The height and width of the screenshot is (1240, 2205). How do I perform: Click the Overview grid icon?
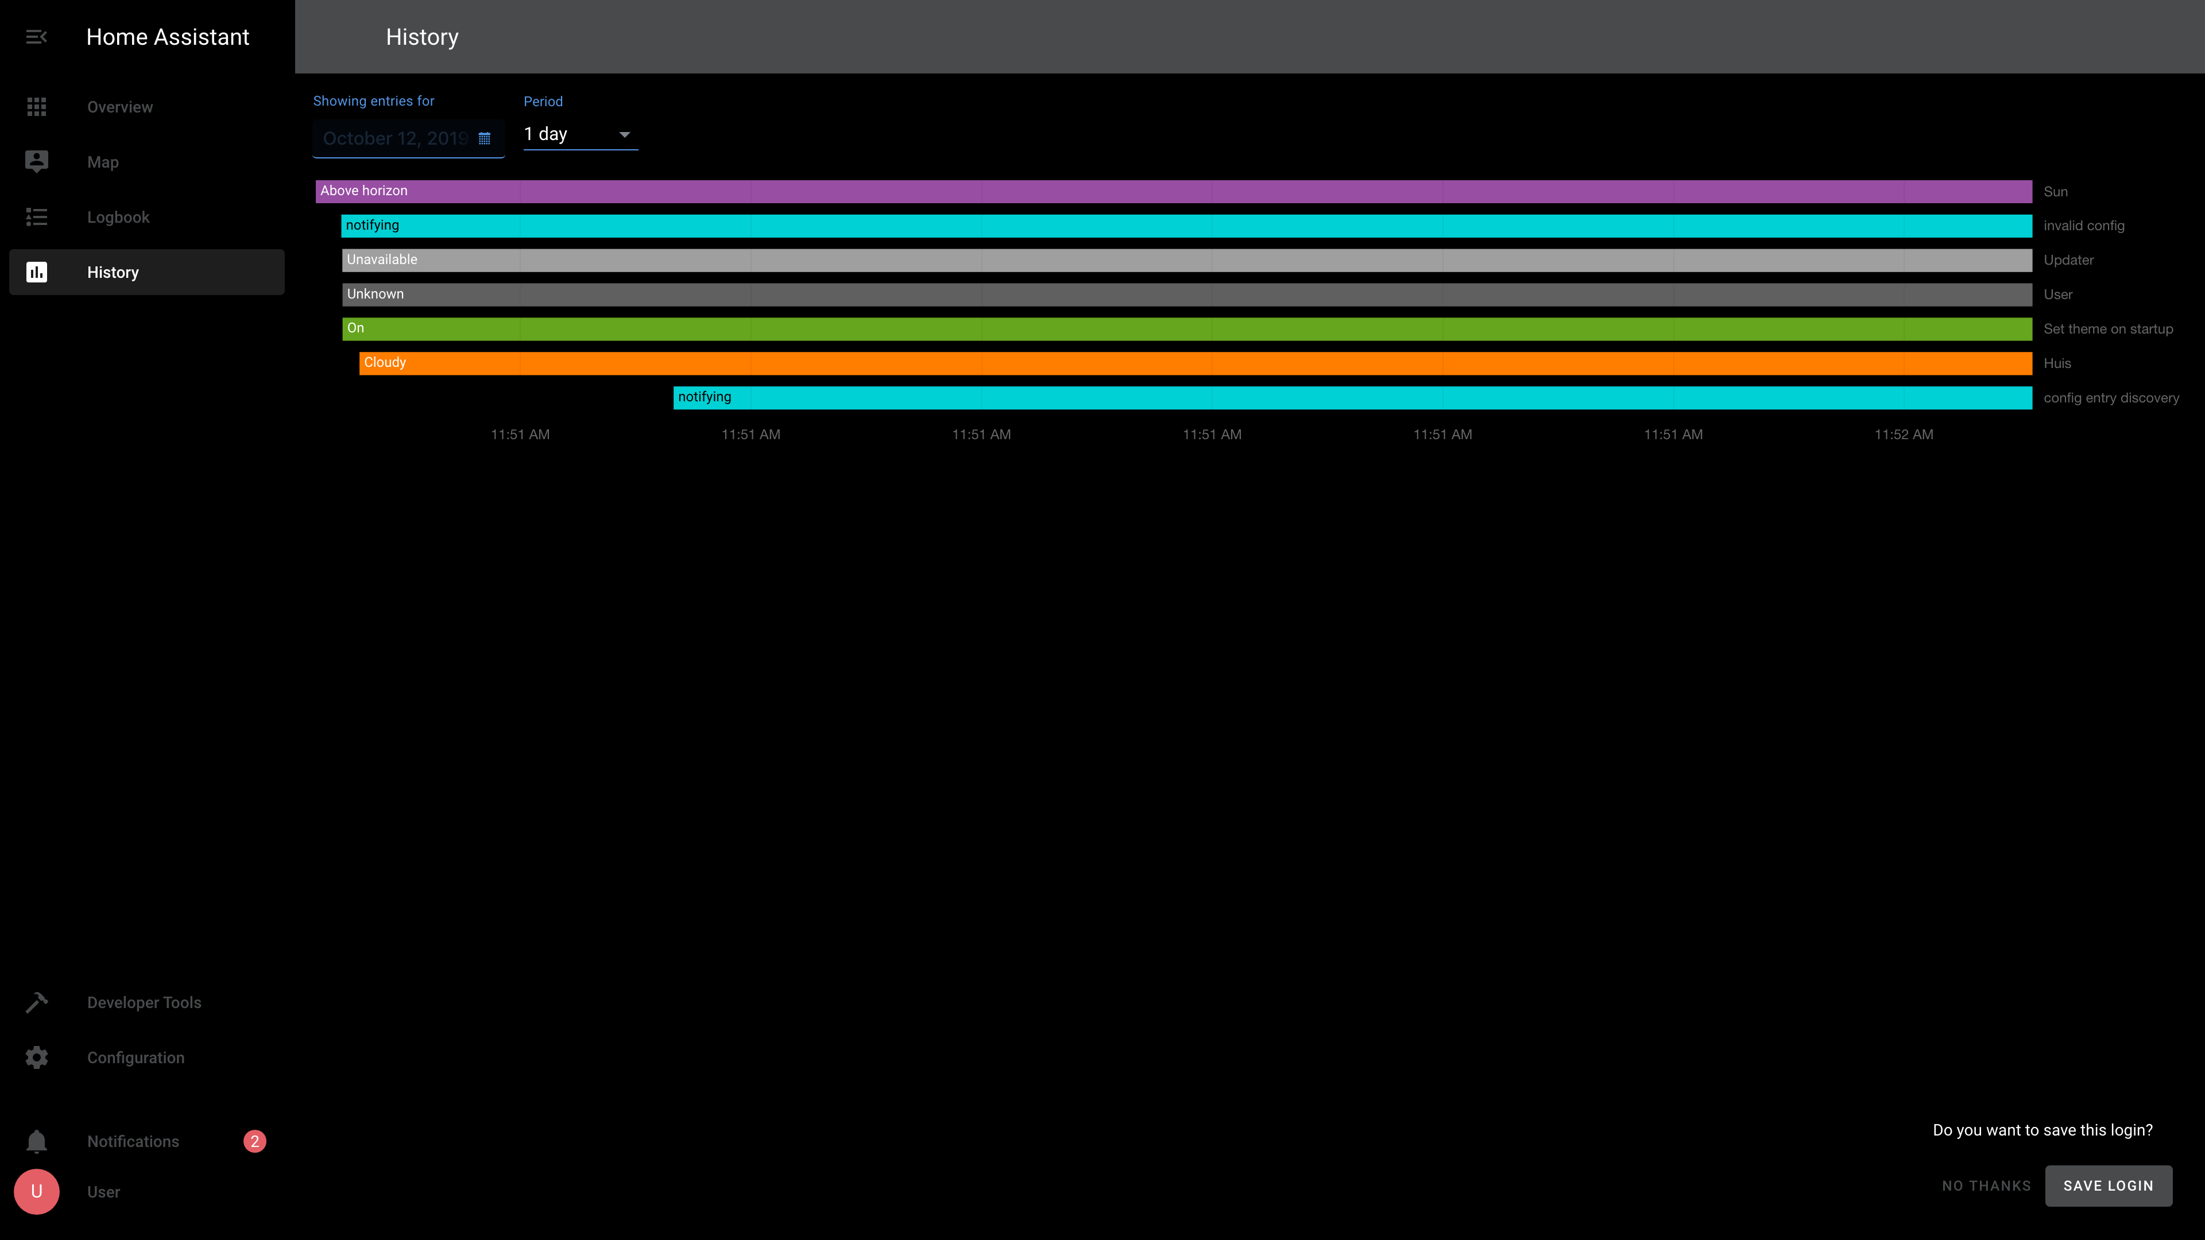36,107
